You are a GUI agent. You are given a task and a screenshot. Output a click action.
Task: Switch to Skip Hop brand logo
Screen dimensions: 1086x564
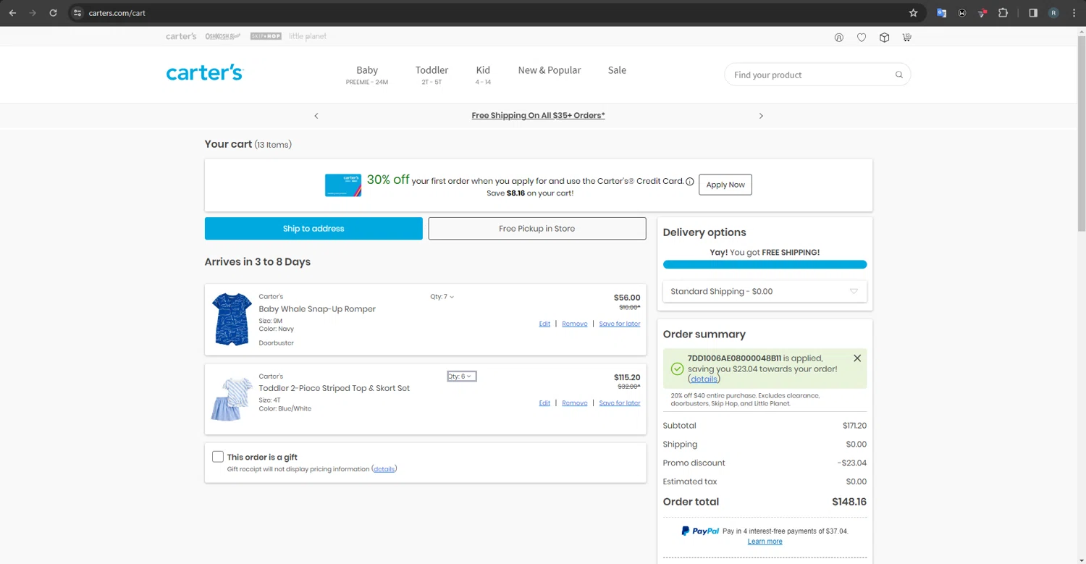click(x=266, y=36)
